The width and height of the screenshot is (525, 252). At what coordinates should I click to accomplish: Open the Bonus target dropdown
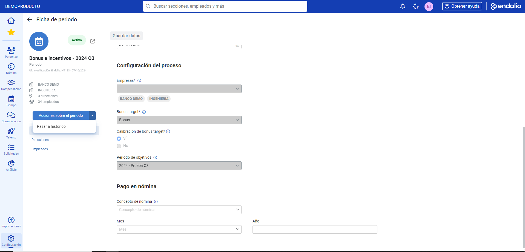click(x=179, y=120)
